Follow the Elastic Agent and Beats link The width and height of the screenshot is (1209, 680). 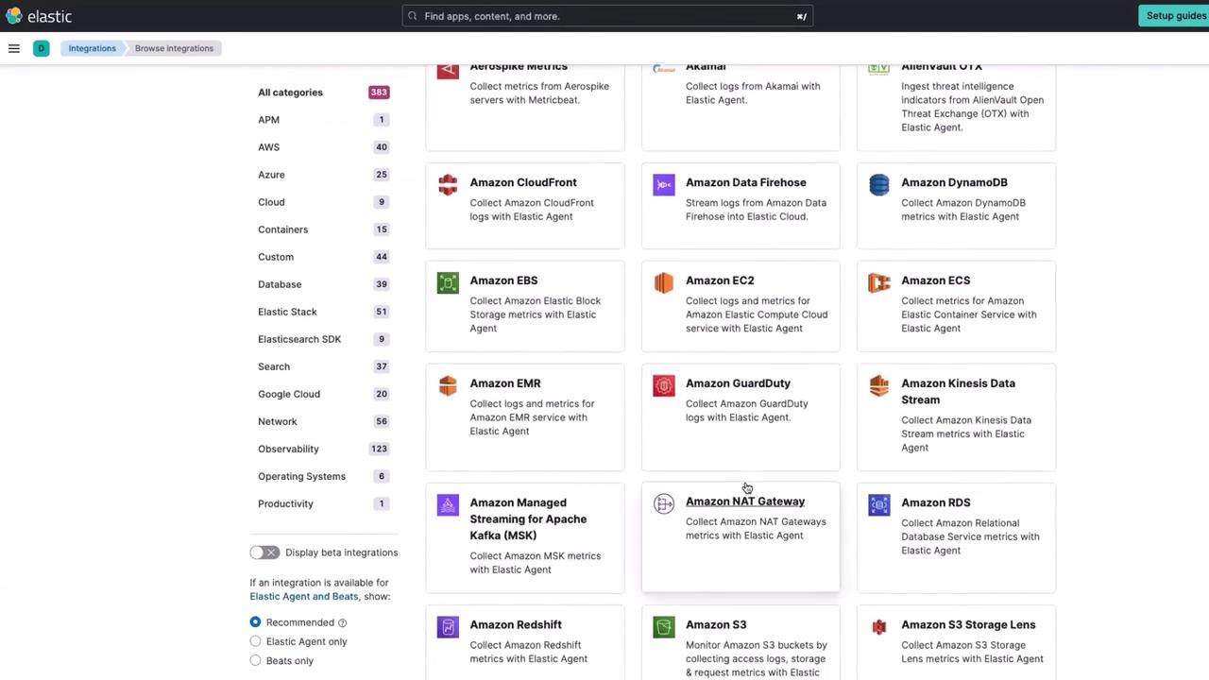click(x=303, y=597)
